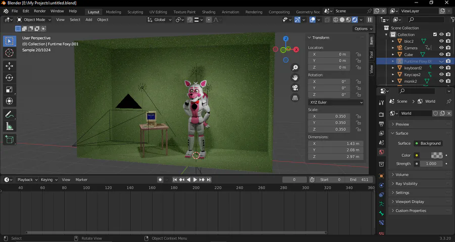Click the current frame field showing 0

pos(294,180)
